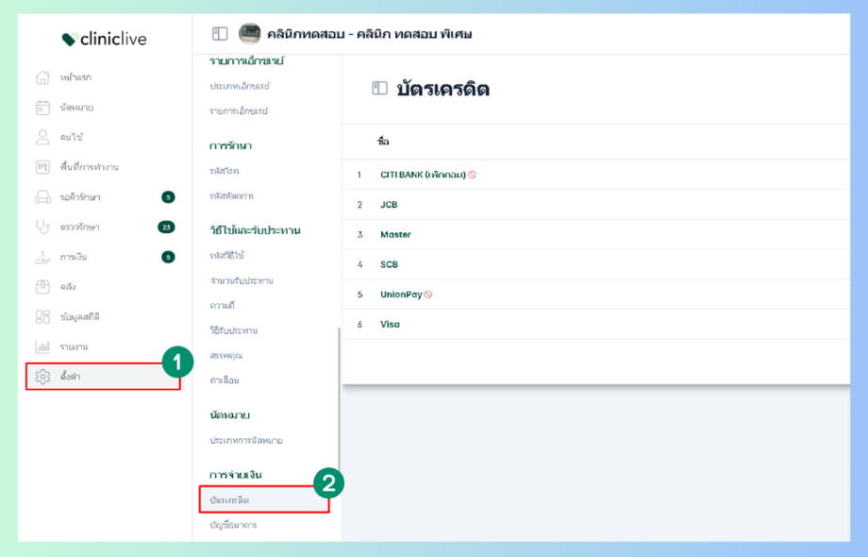This screenshot has height=557, width=868.
Task: Open the UnionPay credit card entry
Action: pyautogui.click(x=401, y=295)
